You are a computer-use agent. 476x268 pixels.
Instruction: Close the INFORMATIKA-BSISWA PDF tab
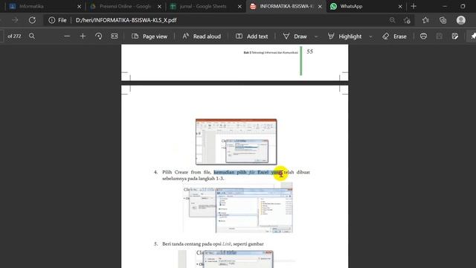(x=320, y=7)
